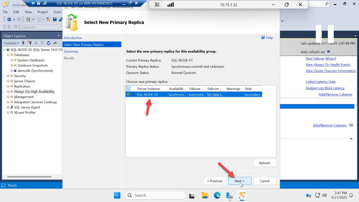Pause auto refresh on the dashboard
The width and height of the screenshot is (359, 202).
click(329, 52)
